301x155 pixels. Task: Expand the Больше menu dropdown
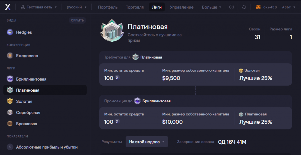tap(212, 7)
